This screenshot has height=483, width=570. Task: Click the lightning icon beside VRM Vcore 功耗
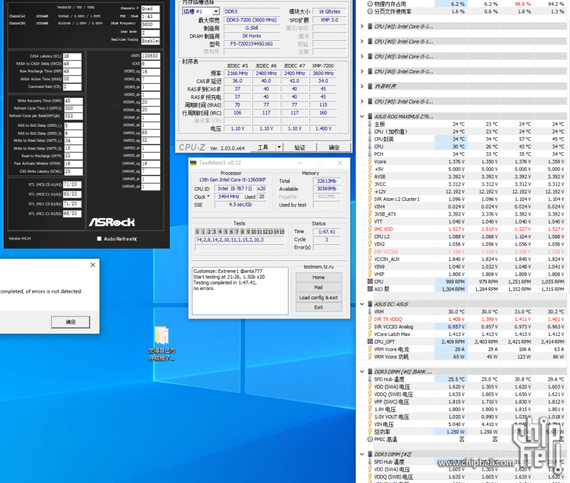pos(370,357)
